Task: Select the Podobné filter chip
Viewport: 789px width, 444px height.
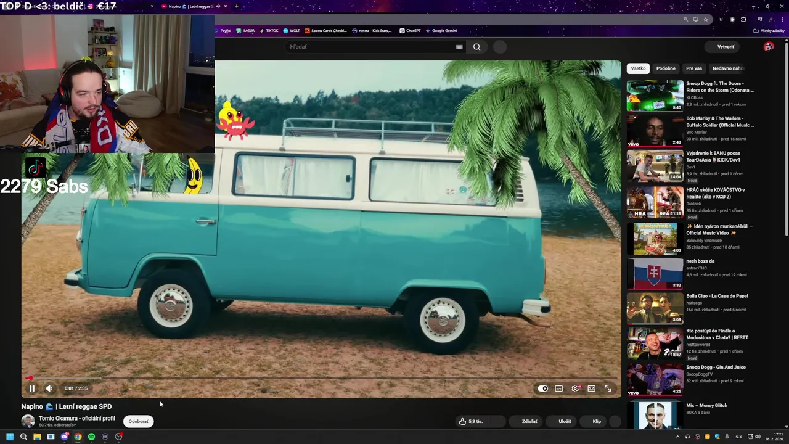Action: 666,68
